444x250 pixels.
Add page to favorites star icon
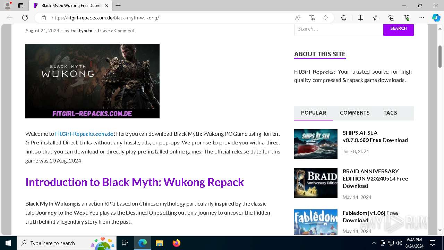point(325,18)
